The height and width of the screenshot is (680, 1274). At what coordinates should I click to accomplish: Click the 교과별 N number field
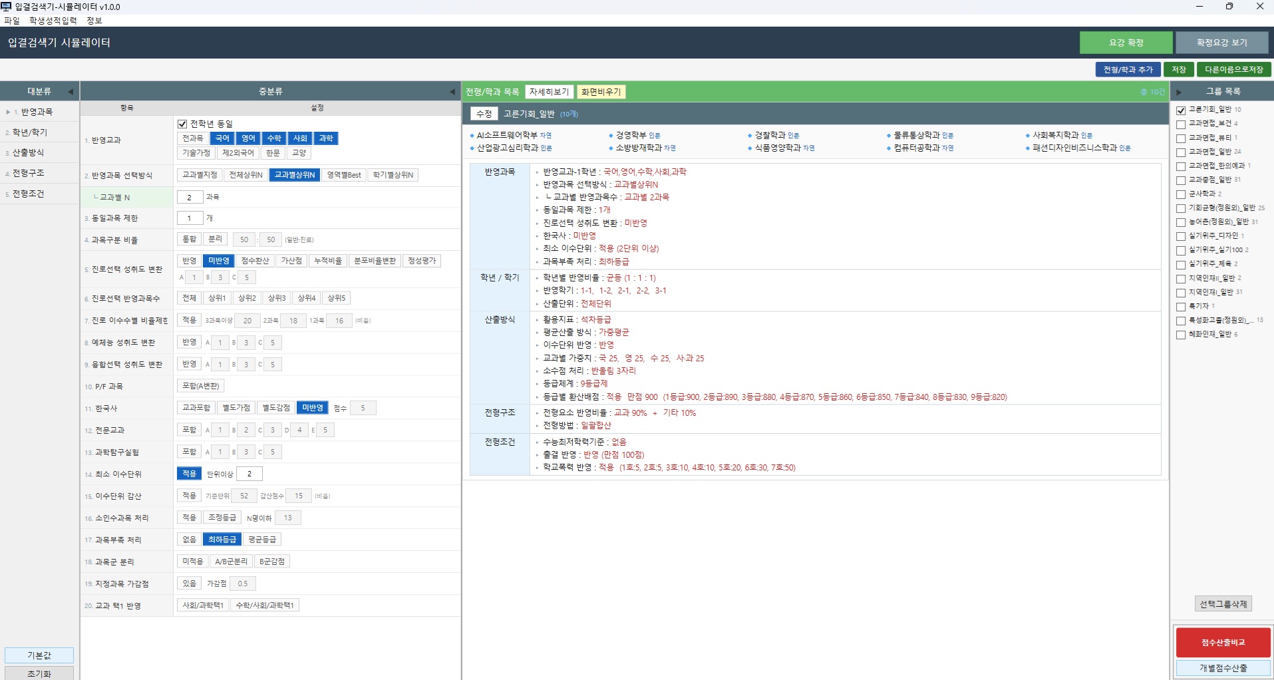tap(190, 198)
